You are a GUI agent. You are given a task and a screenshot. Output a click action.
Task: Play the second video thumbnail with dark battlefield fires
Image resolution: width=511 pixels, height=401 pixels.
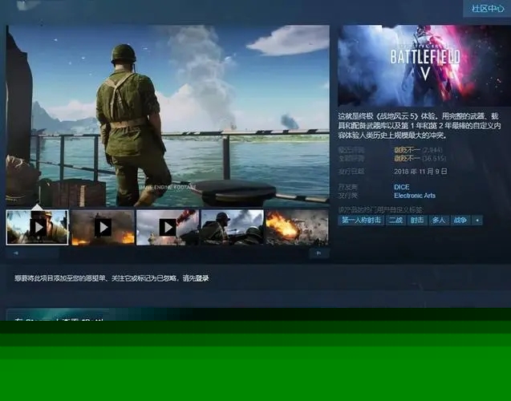[x=103, y=228]
